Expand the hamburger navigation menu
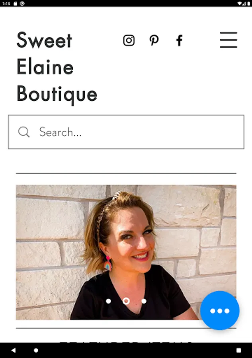252x358 pixels. (228, 40)
